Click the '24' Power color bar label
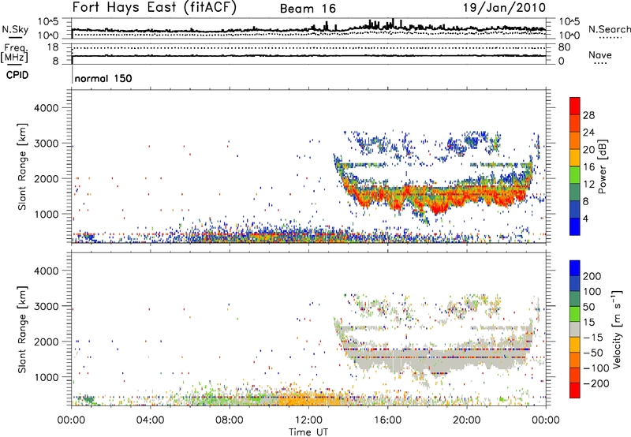Image resolution: width=631 pixels, height=437 pixels. point(588,133)
